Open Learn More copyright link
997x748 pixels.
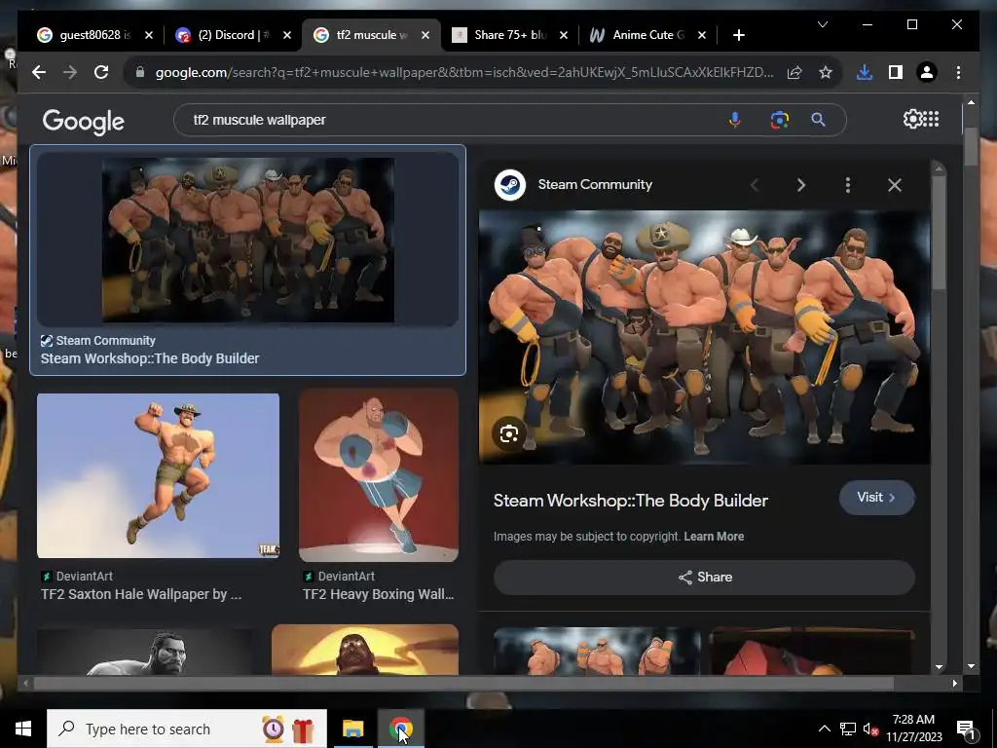click(714, 537)
